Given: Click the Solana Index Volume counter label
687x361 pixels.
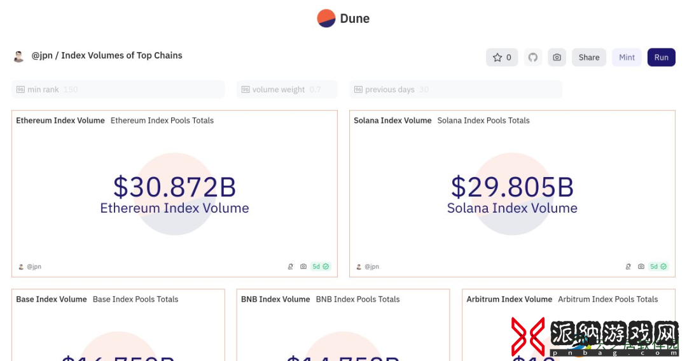Looking at the screenshot, I should pos(512,208).
